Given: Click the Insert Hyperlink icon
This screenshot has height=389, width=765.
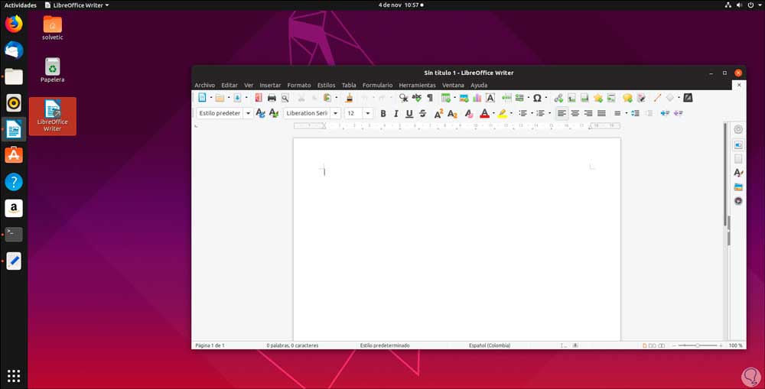Looking at the screenshot, I should pos(558,98).
